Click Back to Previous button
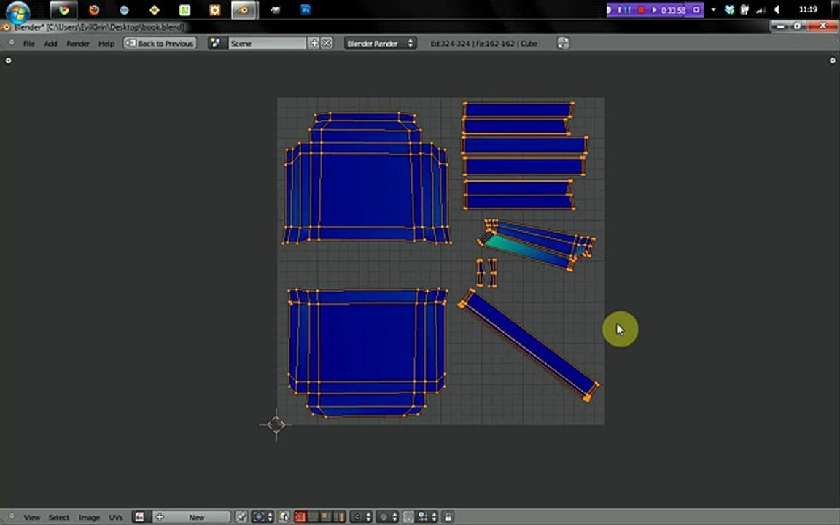The image size is (840, 525). pos(160,44)
